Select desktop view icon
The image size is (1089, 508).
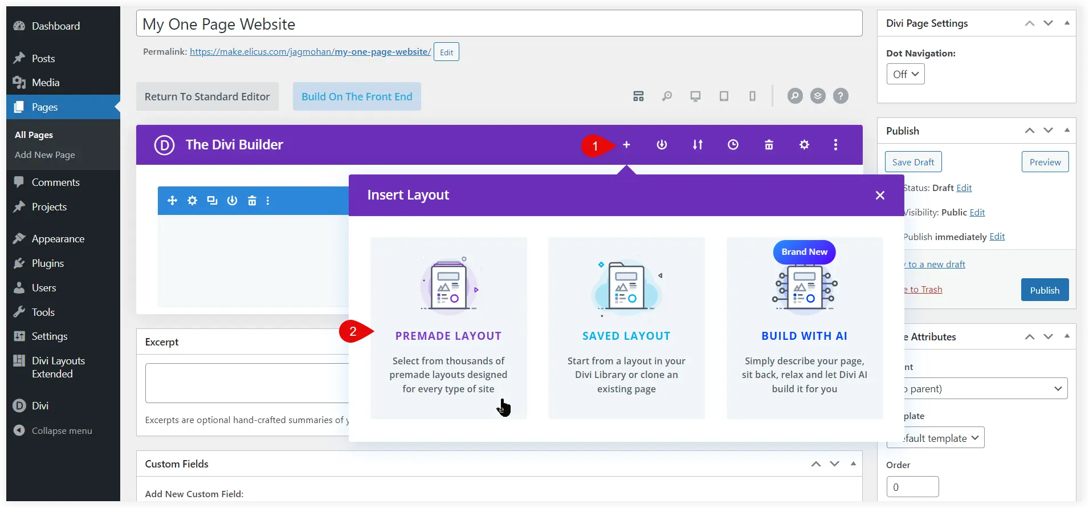point(695,96)
